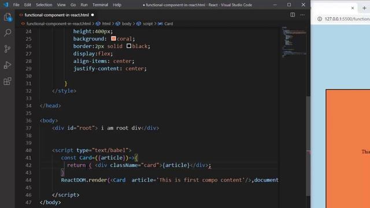The height and width of the screenshot is (208, 370).
Task: Click the coral card in browser page
Action: click(x=348, y=148)
